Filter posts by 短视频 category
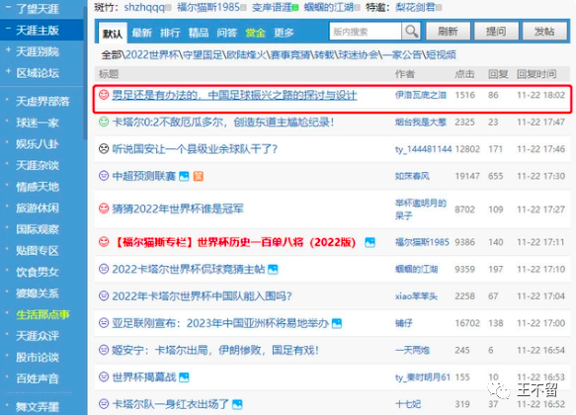 (442, 54)
